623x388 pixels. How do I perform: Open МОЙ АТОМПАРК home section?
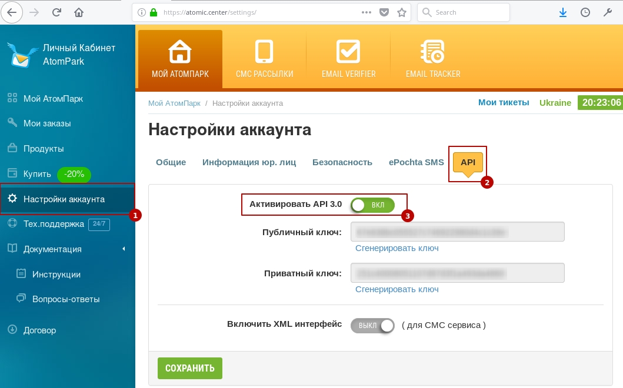click(181, 59)
